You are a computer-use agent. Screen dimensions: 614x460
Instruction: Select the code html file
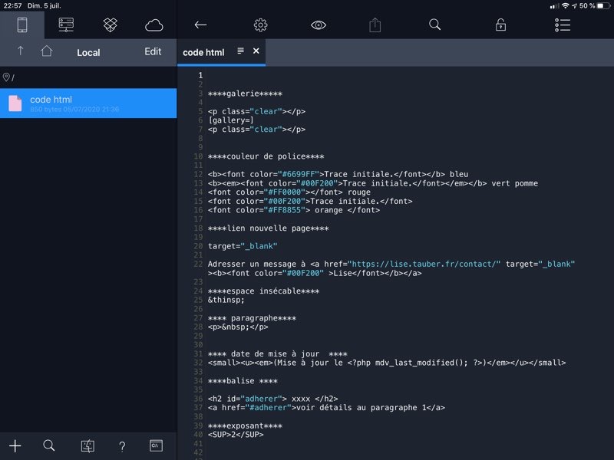pos(88,103)
